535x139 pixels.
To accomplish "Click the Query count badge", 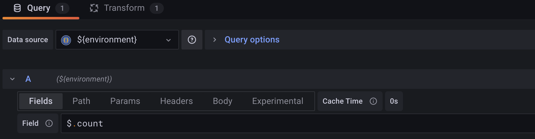I will point(62,8).
